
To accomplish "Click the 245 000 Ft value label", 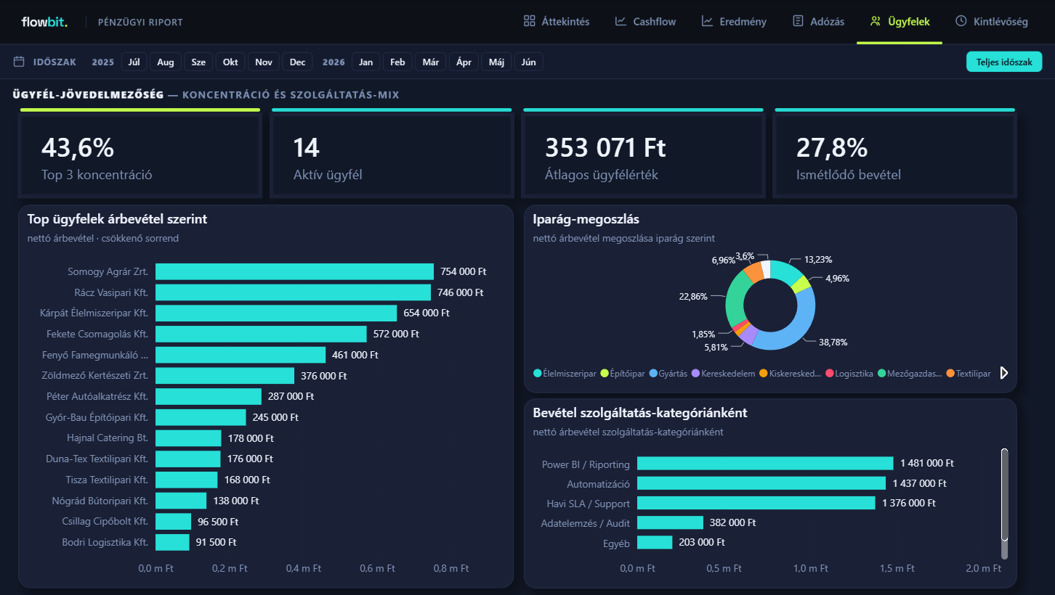I will tap(275, 417).
